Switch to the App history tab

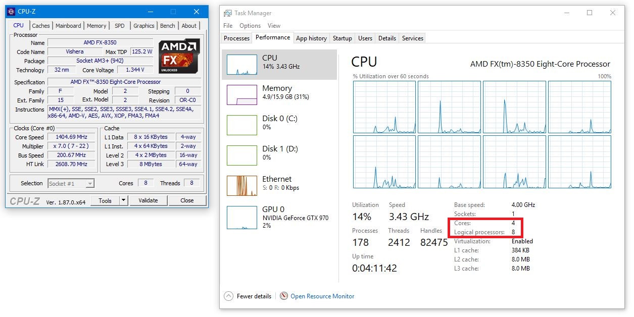(311, 38)
